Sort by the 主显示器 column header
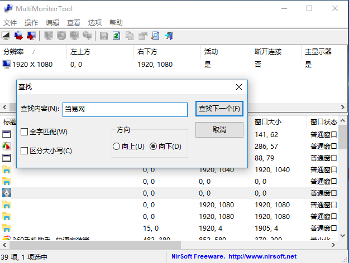Viewport: 349px width, 263px height. click(318, 52)
